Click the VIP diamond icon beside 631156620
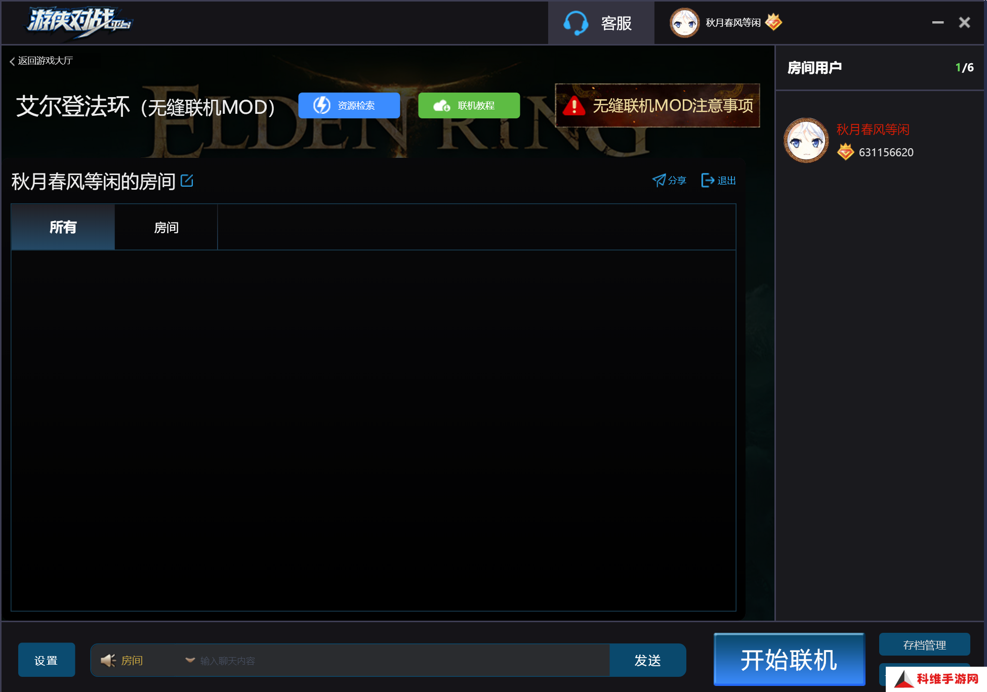 845,152
